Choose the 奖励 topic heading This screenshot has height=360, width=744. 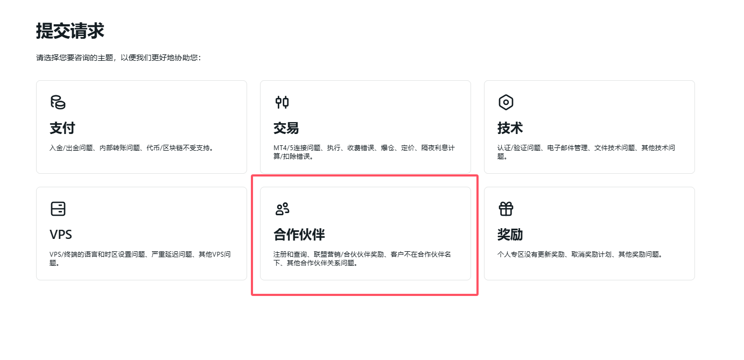point(510,235)
